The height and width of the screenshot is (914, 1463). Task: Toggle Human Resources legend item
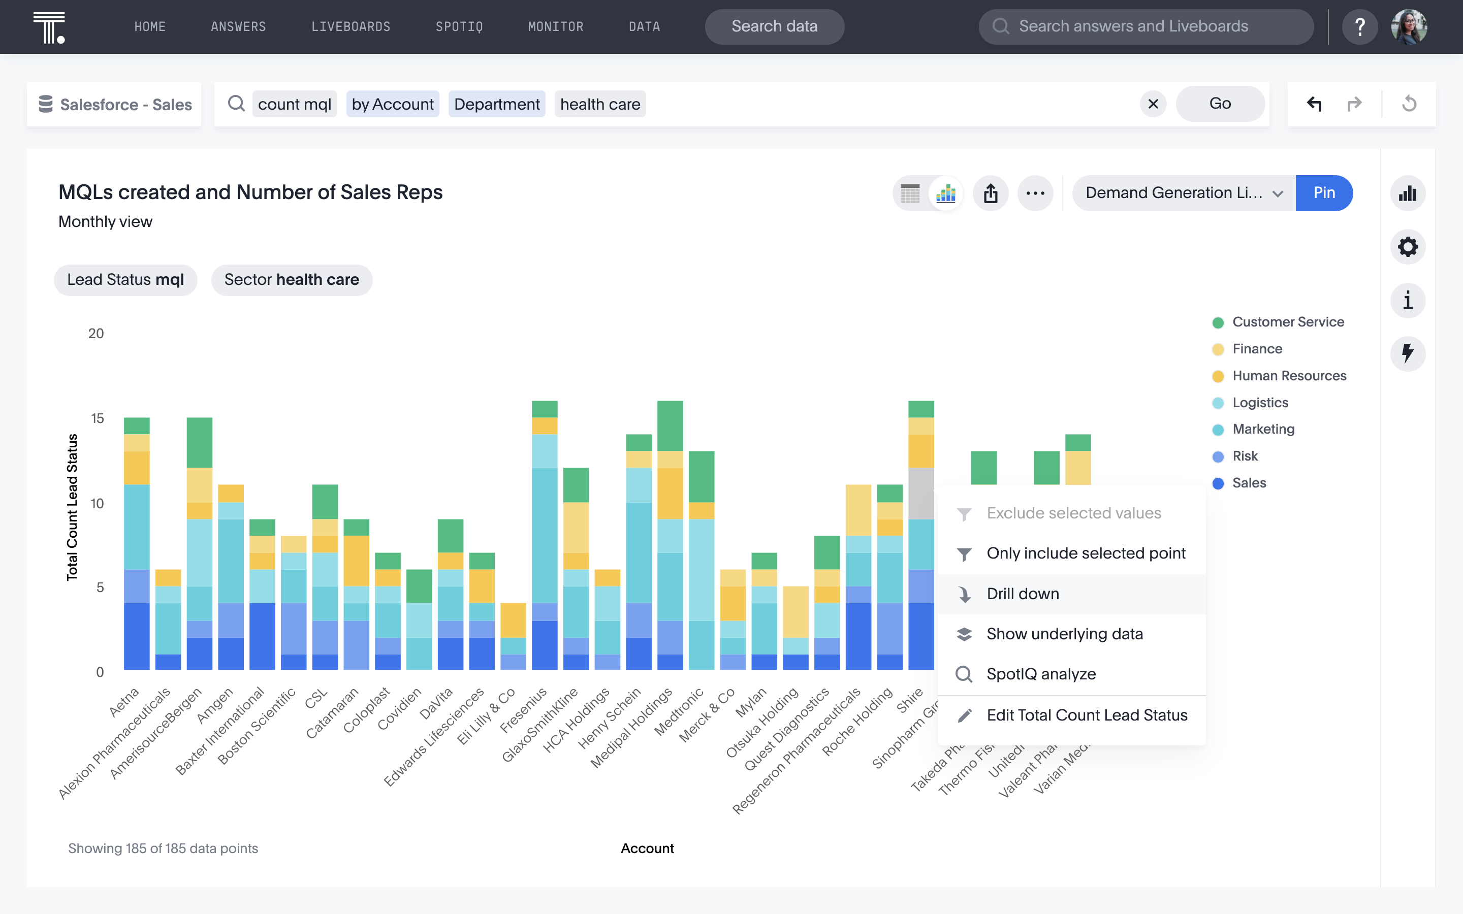pyautogui.click(x=1279, y=376)
